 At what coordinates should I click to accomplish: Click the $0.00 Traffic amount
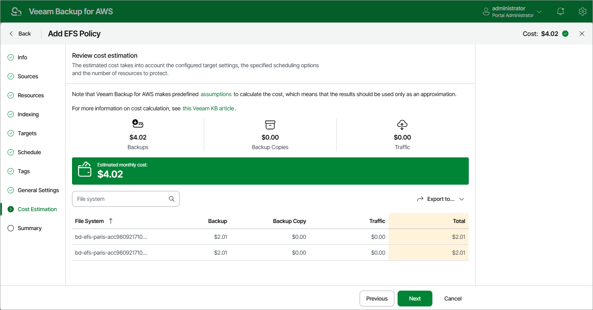[x=402, y=138]
